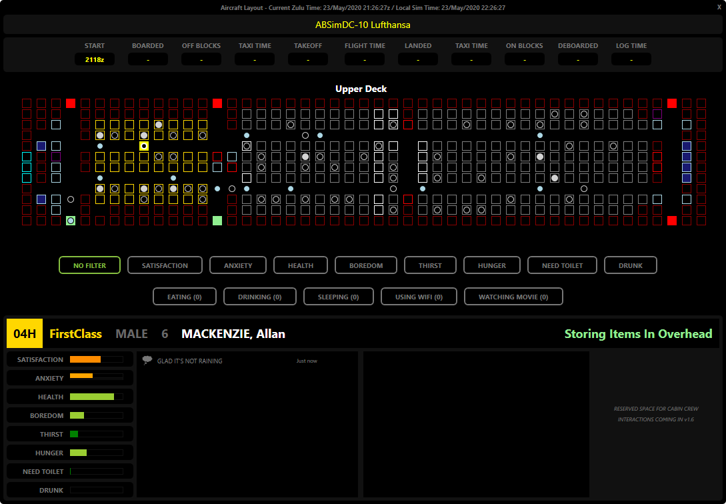The height and width of the screenshot is (504, 726).
Task: Activate the BOREDOM filter
Action: 366,265
